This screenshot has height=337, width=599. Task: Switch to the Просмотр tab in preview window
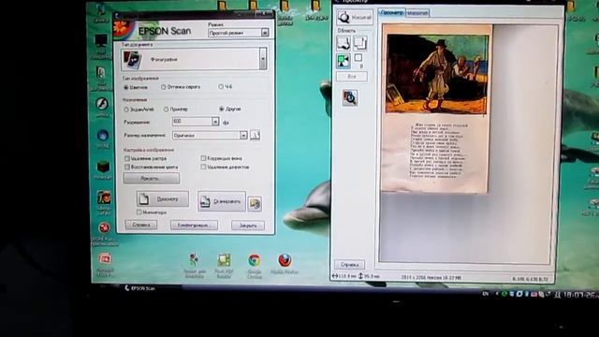pyautogui.click(x=391, y=12)
